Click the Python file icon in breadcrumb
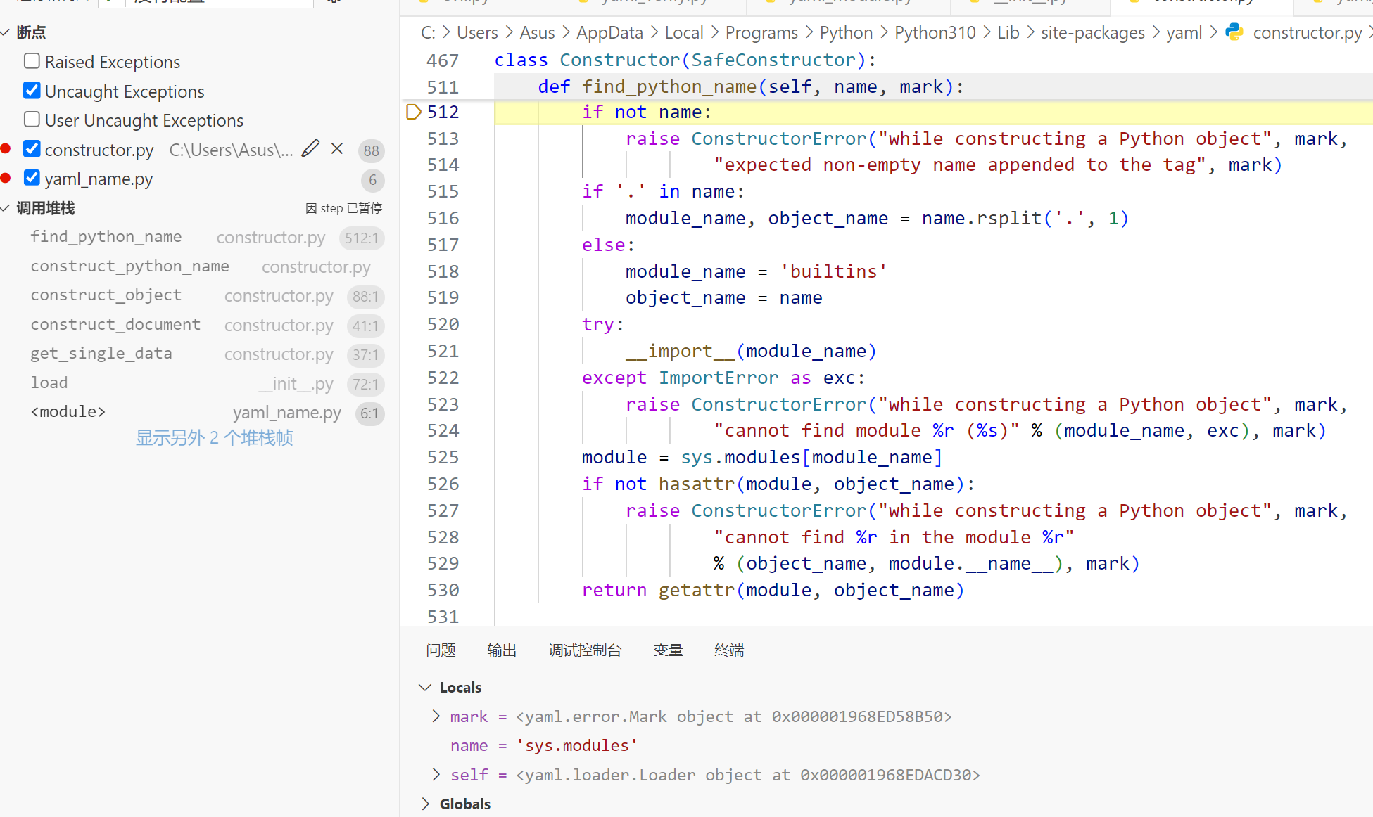Screen dimensions: 1373x817 pos(1234,32)
